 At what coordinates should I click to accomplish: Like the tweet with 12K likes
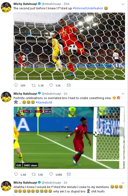(x=51, y=85)
